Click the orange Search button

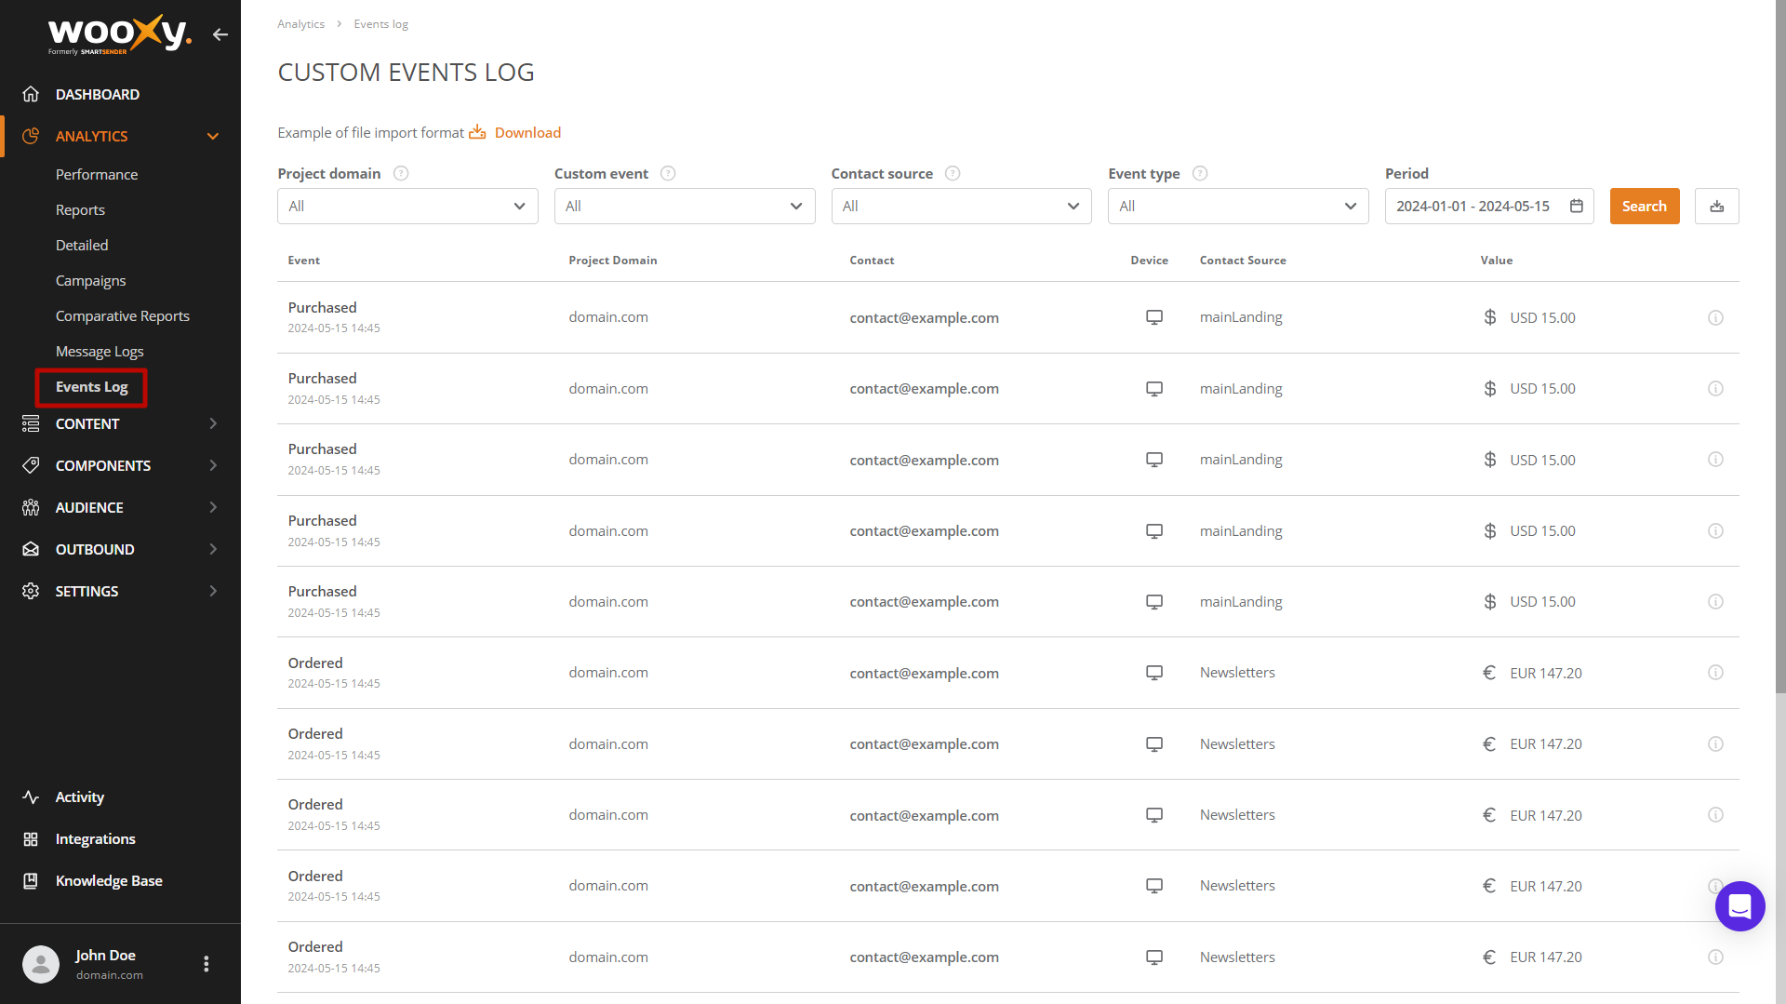pos(1644,206)
